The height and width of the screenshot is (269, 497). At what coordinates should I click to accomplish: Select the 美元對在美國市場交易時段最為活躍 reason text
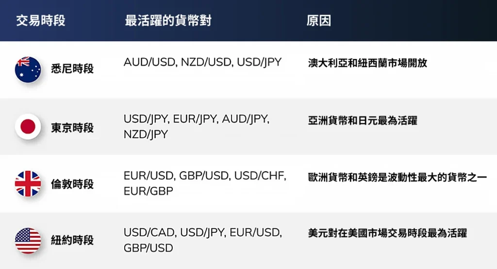click(x=387, y=233)
